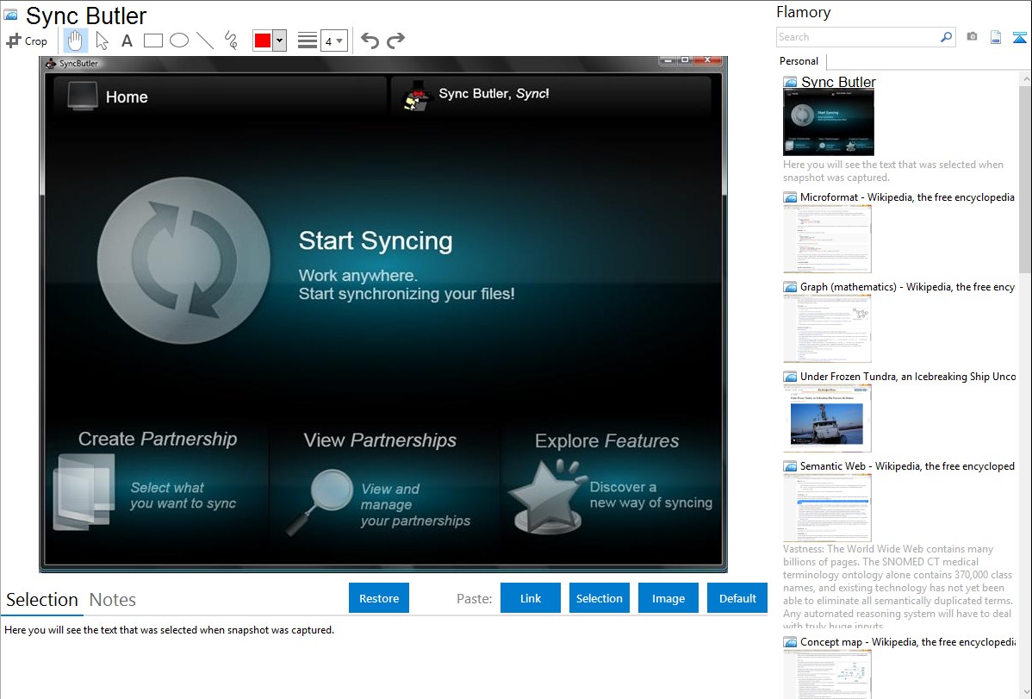Click the Selection paste button

(600, 598)
